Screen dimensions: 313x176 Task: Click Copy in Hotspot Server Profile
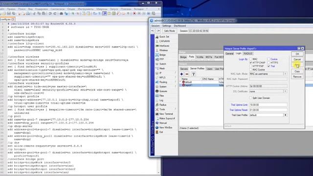pos(297,71)
